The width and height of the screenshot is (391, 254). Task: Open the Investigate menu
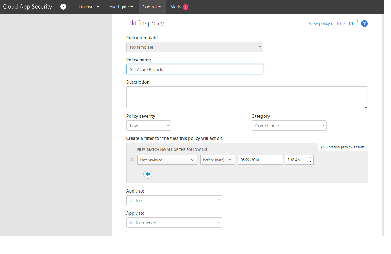click(121, 7)
